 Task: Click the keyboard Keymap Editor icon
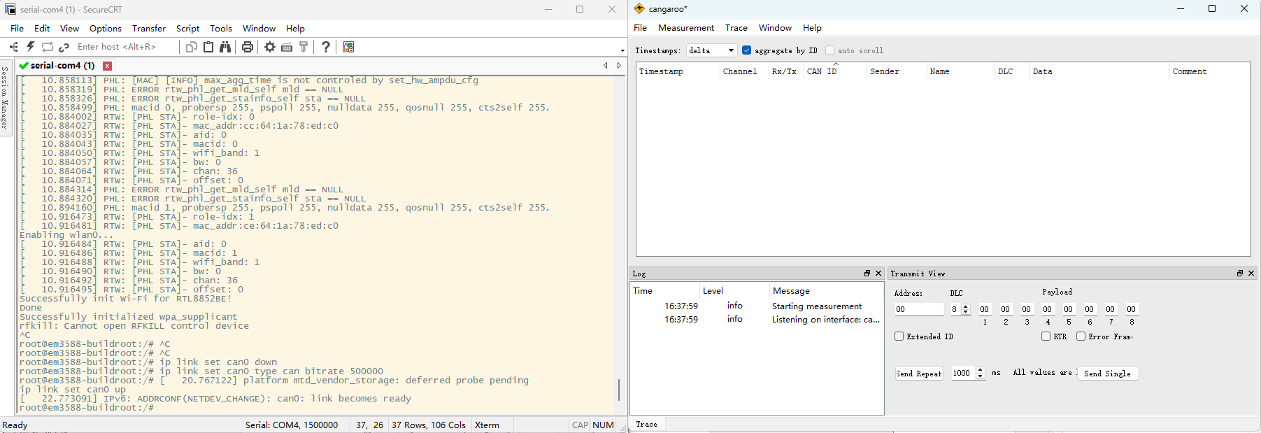pos(287,47)
